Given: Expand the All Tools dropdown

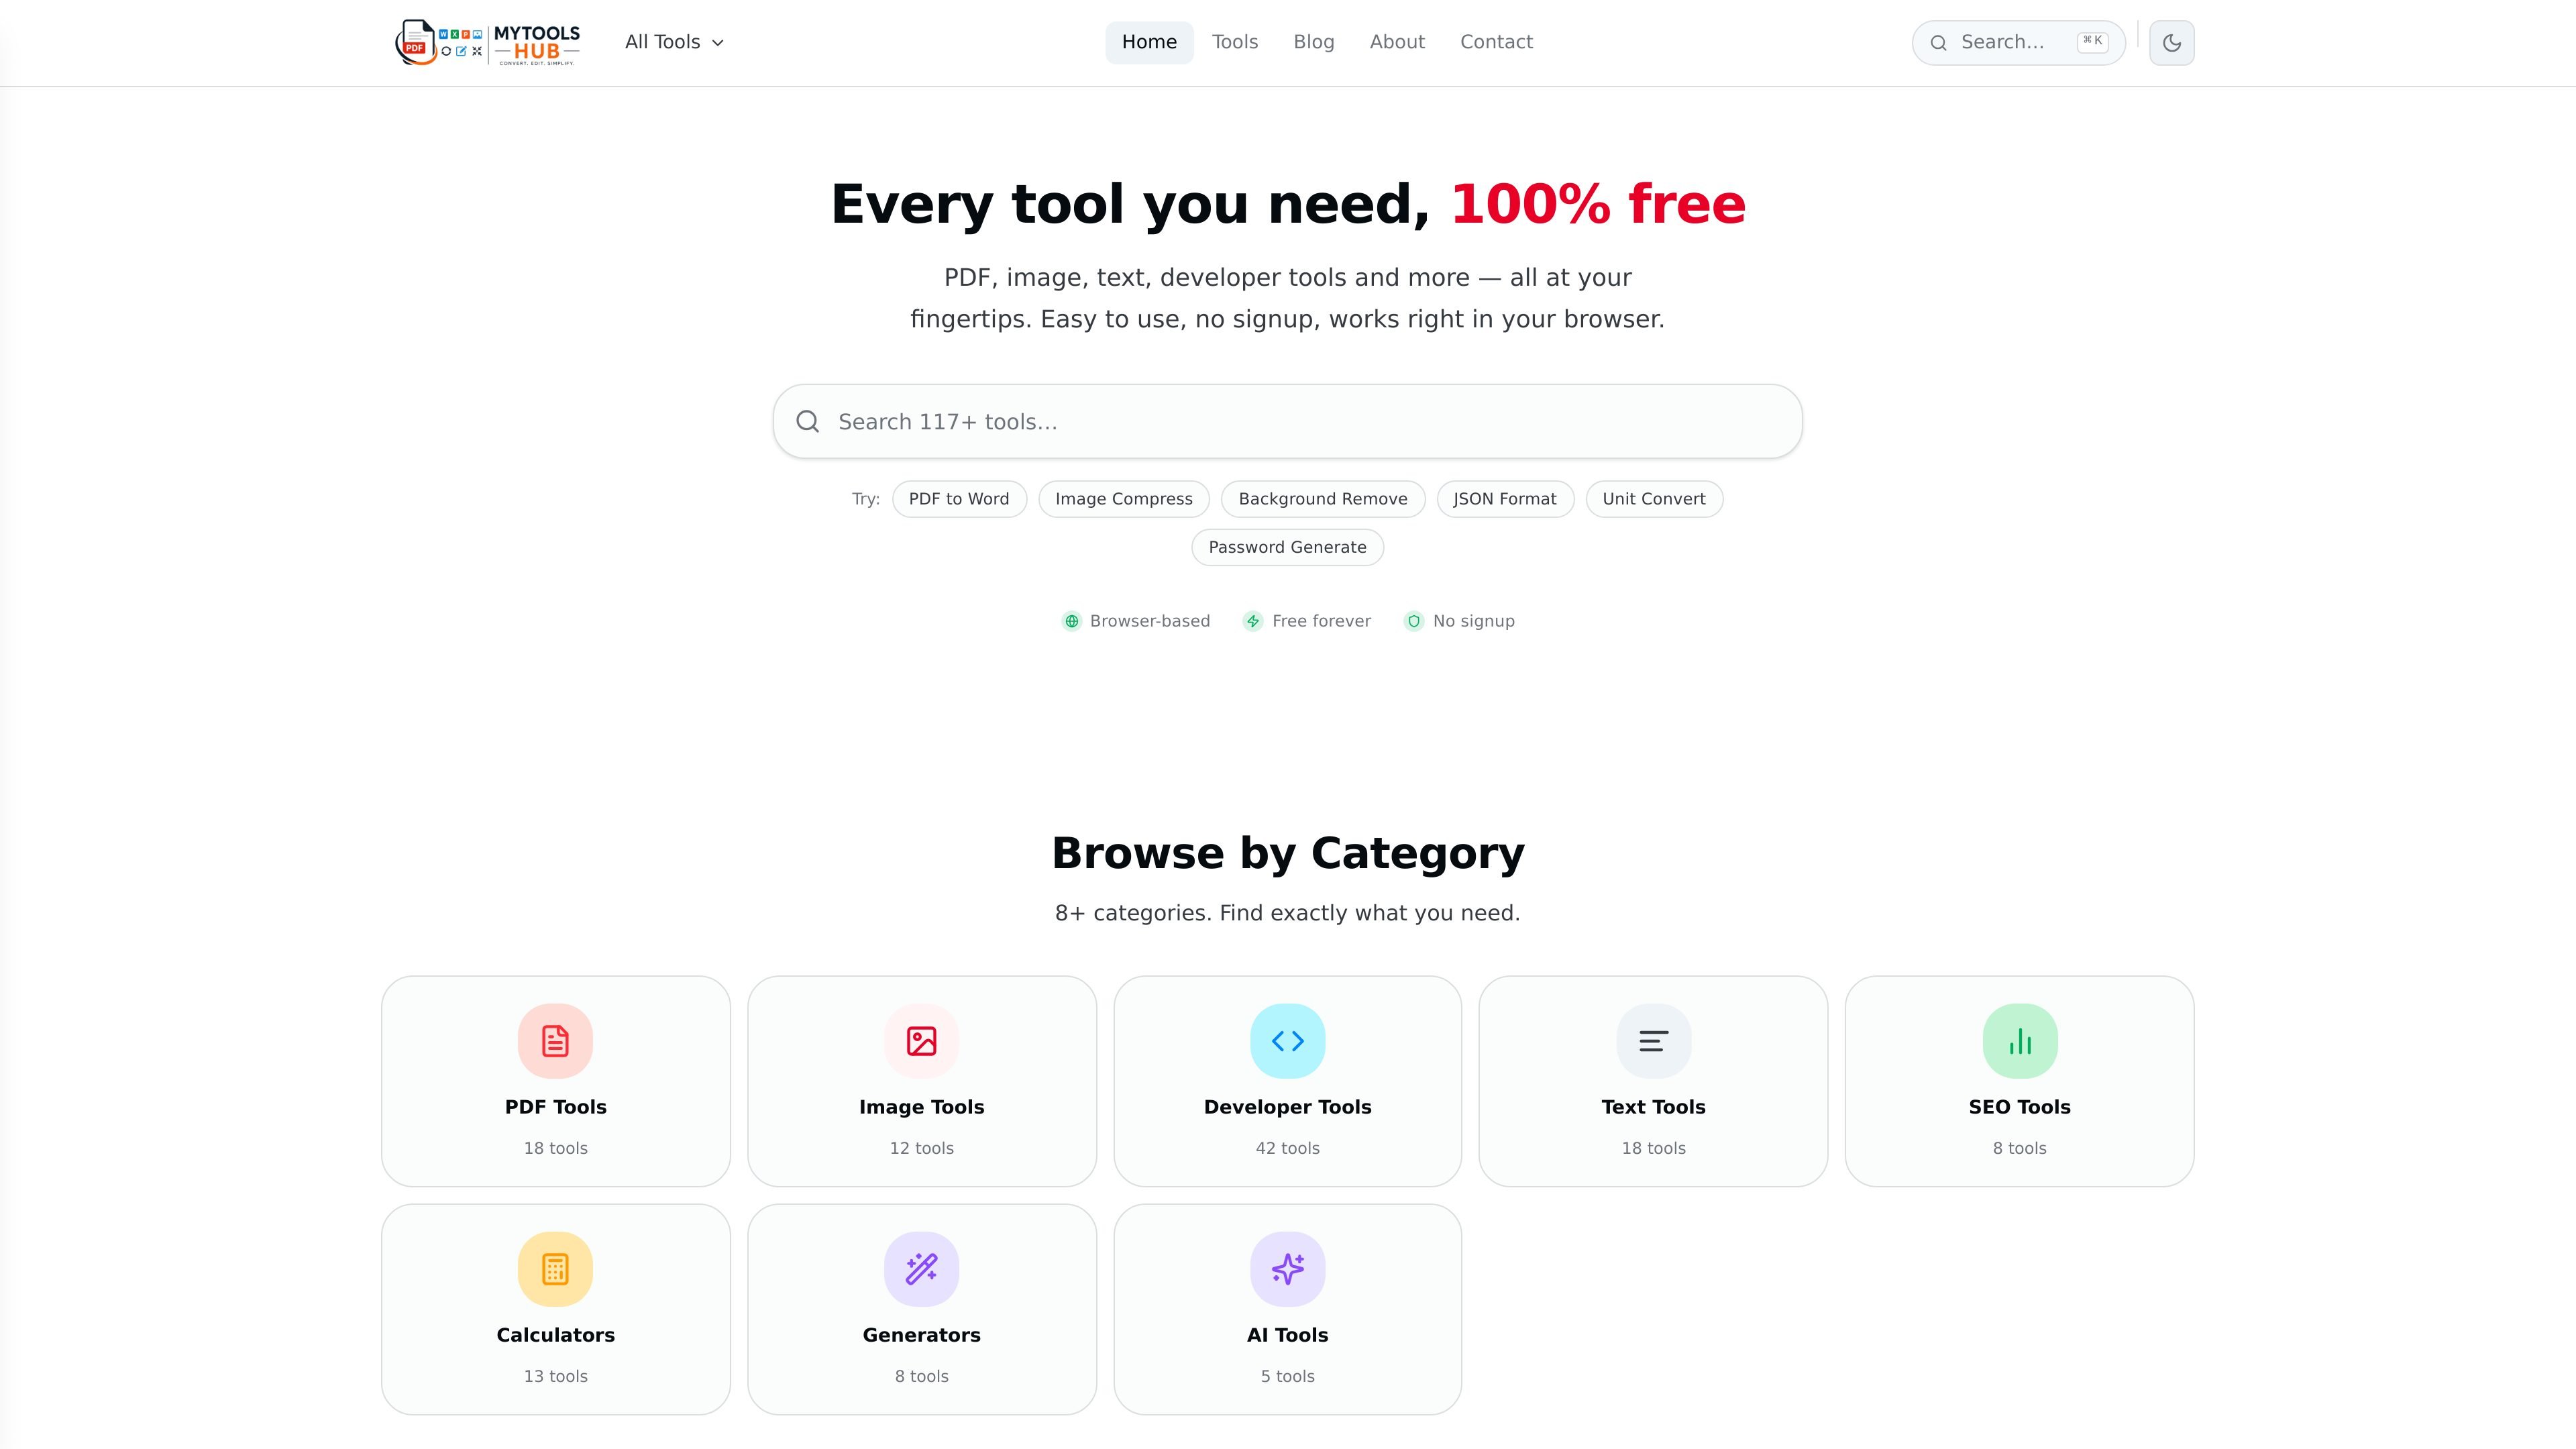Looking at the screenshot, I should (674, 42).
